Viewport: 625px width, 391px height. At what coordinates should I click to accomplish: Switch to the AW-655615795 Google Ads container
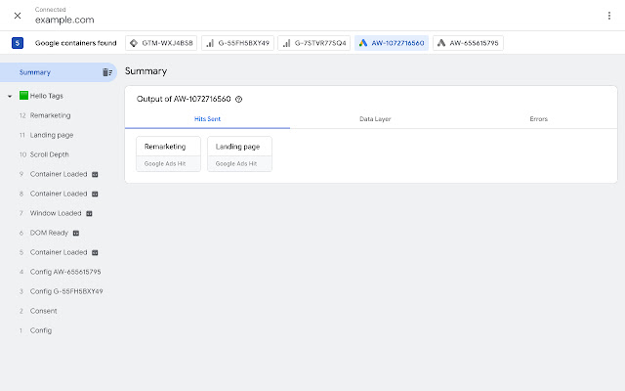point(468,43)
